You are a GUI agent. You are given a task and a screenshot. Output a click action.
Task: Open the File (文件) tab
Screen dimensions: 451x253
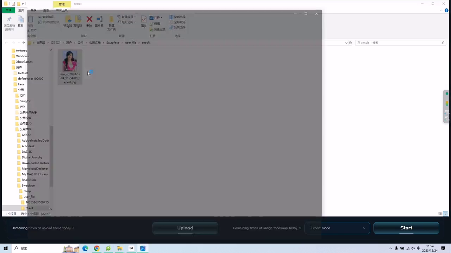[x=8, y=10]
